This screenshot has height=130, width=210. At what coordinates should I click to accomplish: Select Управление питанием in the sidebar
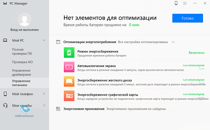pos(25,83)
